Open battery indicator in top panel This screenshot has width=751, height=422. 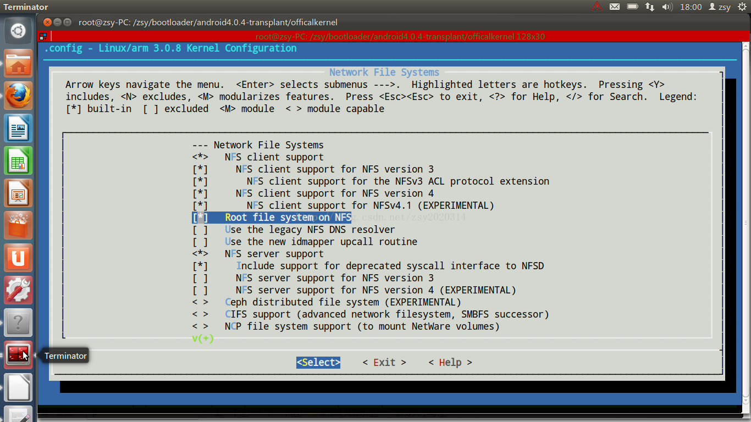coord(632,7)
